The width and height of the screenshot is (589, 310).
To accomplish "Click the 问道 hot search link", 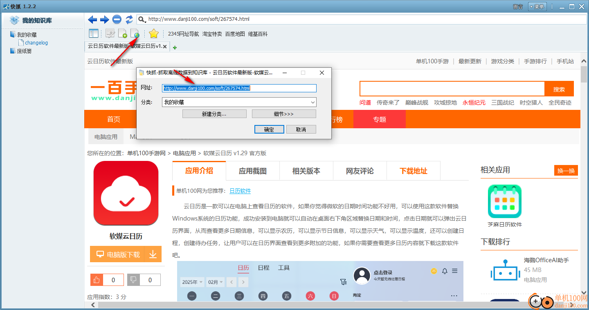I will click(365, 103).
